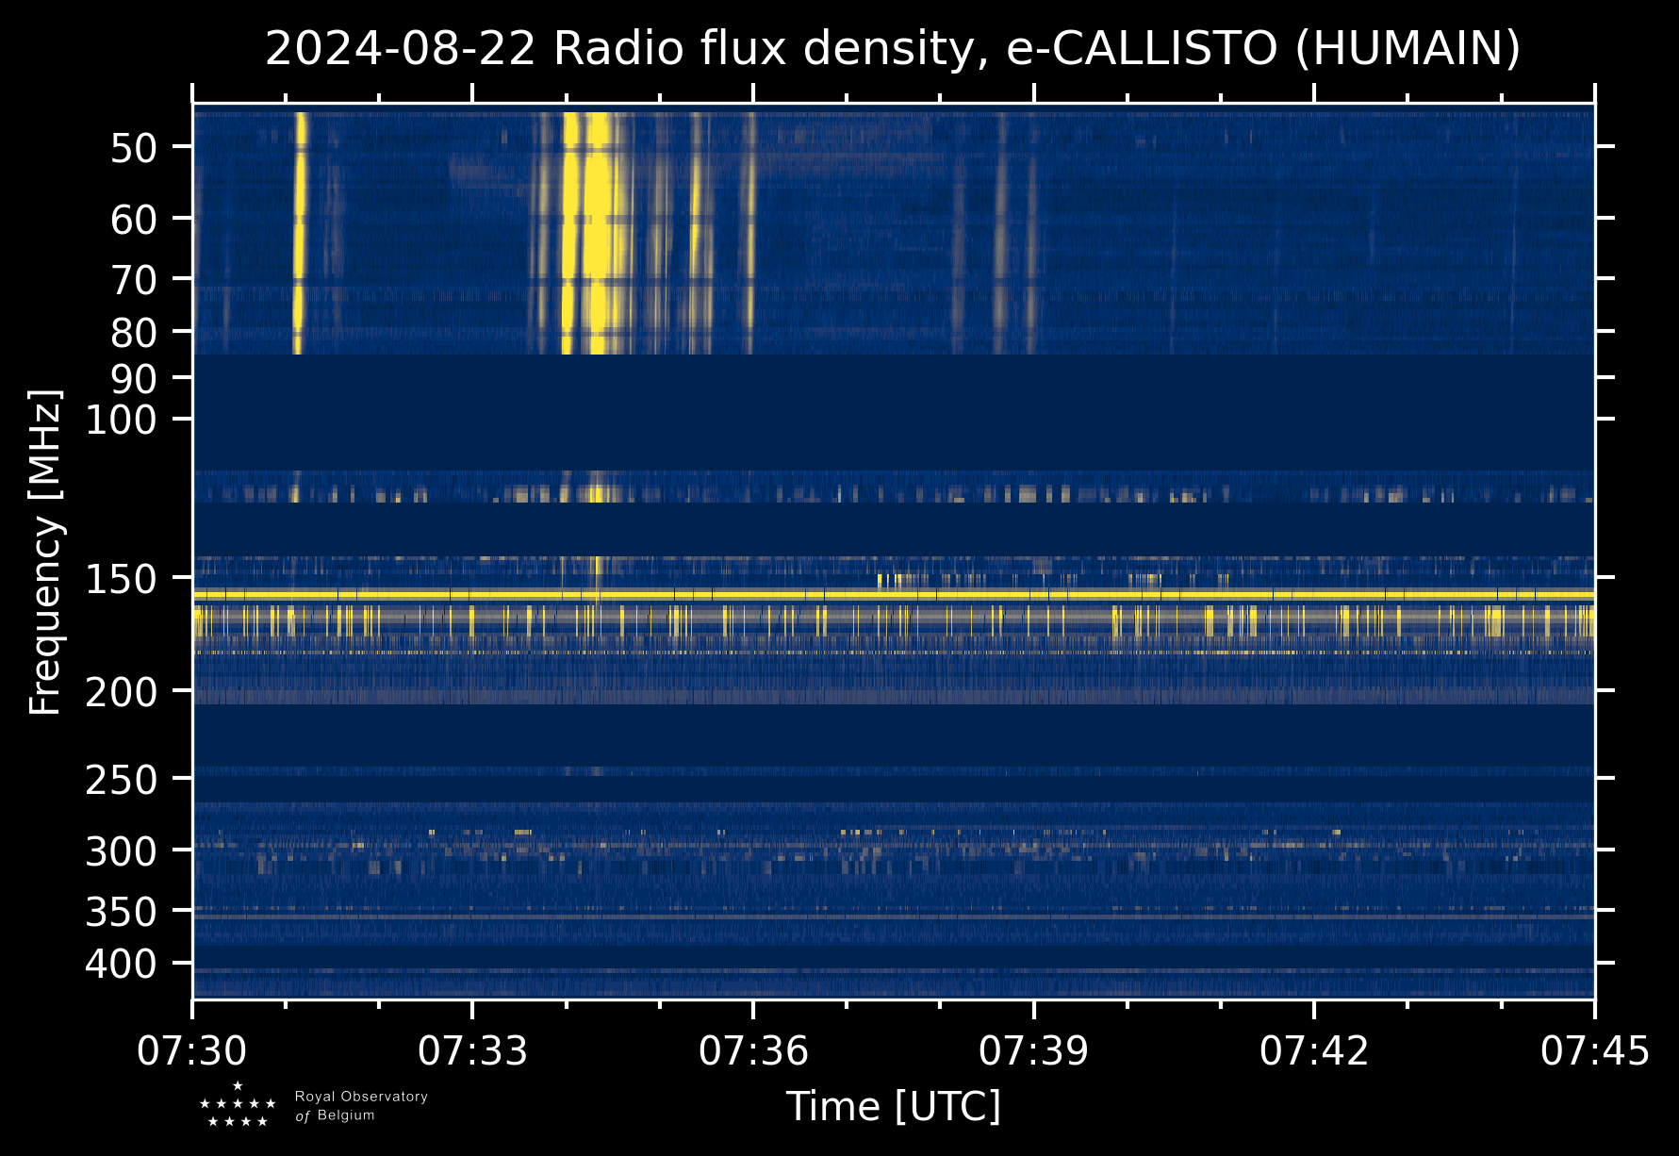Click the 07:36 time tick label
Image resolution: width=1679 pixels, height=1156 pixels.
tap(753, 1050)
